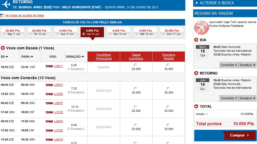Select 20.000 Econômica radio for 12:14 flight
The height and width of the screenshot is (144, 257).
[136, 107]
